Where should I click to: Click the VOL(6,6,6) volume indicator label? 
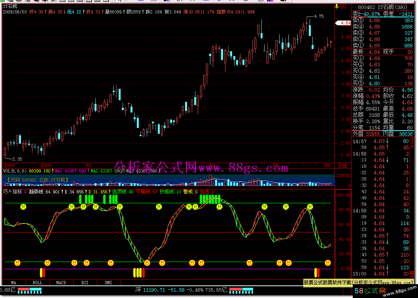15,171
